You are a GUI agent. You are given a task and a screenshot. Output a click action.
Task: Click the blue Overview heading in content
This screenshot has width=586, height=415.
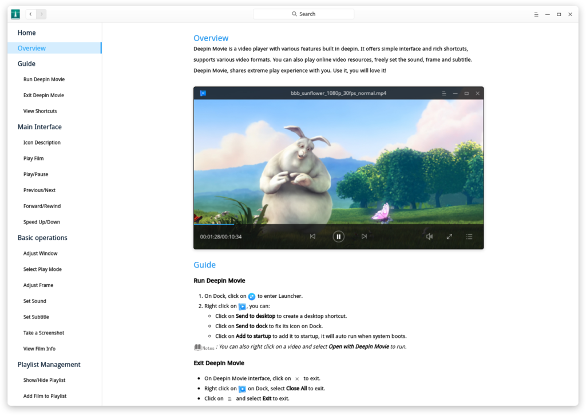pyautogui.click(x=211, y=38)
